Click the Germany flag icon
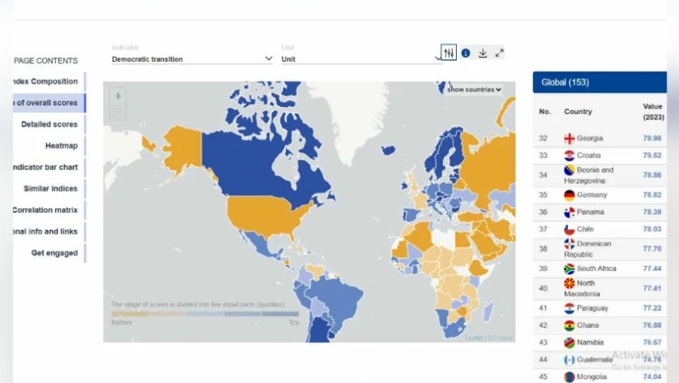679x383 pixels. [x=569, y=195]
